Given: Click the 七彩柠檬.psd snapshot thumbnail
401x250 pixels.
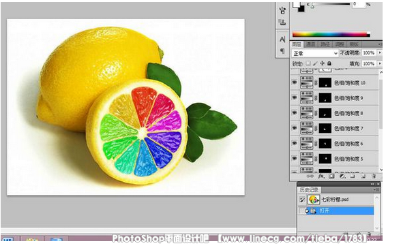Looking at the screenshot, I should tap(314, 200).
